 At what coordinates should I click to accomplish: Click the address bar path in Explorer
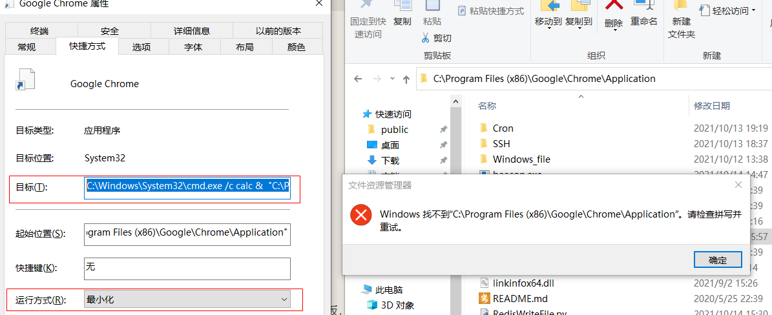click(544, 79)
